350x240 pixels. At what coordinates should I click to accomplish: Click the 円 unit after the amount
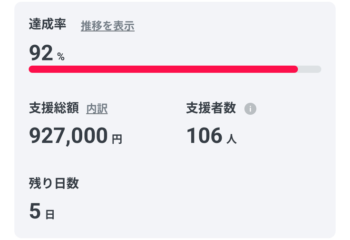click(x=117, y=140)
